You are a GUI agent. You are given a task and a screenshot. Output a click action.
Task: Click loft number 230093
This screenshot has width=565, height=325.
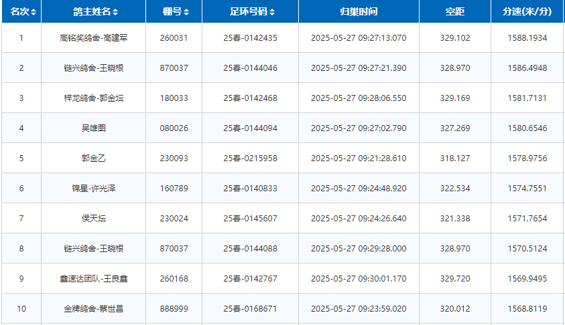[x=174, y=158]
